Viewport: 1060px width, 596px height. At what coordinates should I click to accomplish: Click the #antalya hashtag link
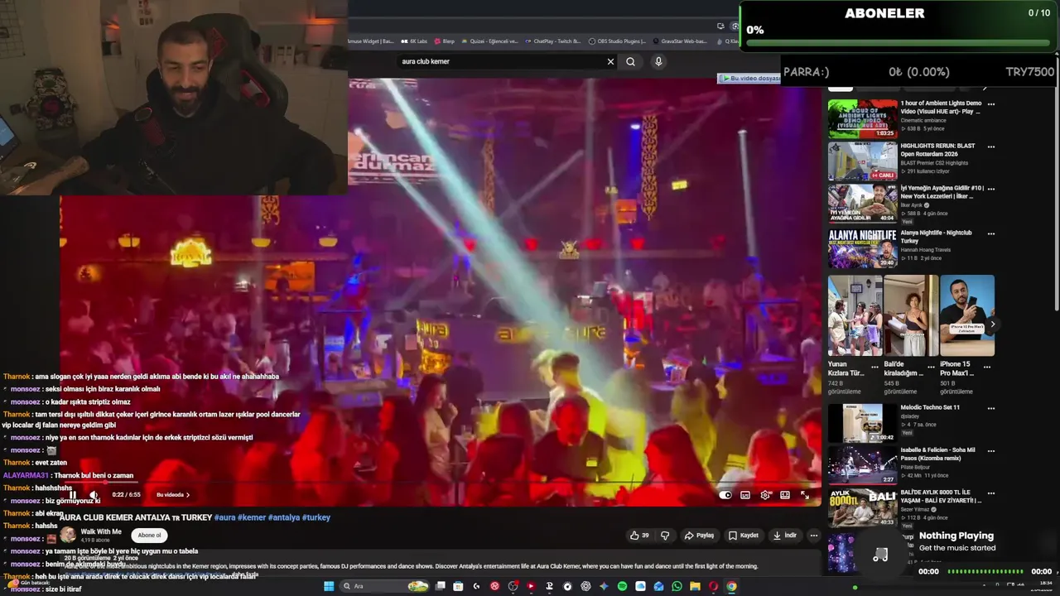283,517
